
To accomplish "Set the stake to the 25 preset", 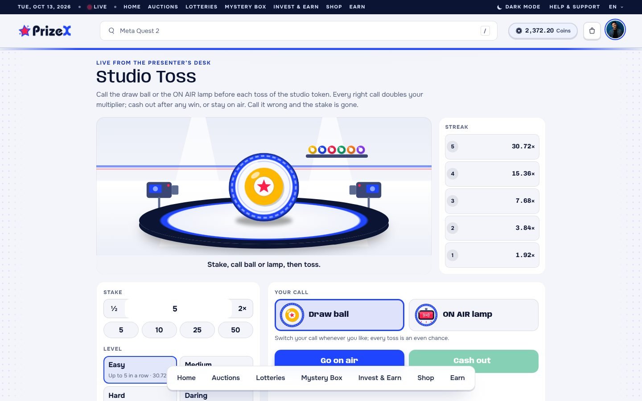I will [197, 330].
